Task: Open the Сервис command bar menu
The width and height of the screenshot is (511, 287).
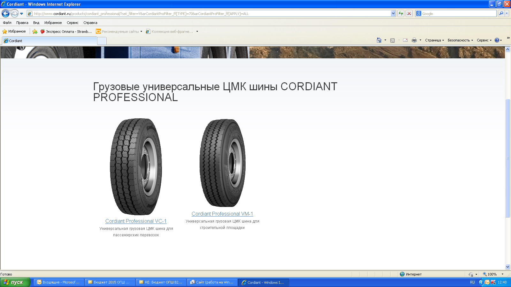Action: tap(484, 40)
